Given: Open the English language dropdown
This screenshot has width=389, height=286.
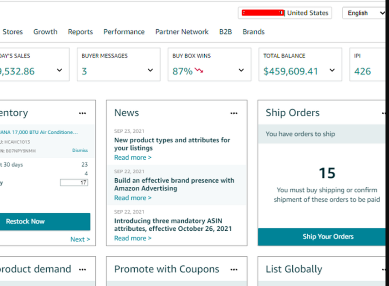Looking at the screenshot, I should (364, 13).
